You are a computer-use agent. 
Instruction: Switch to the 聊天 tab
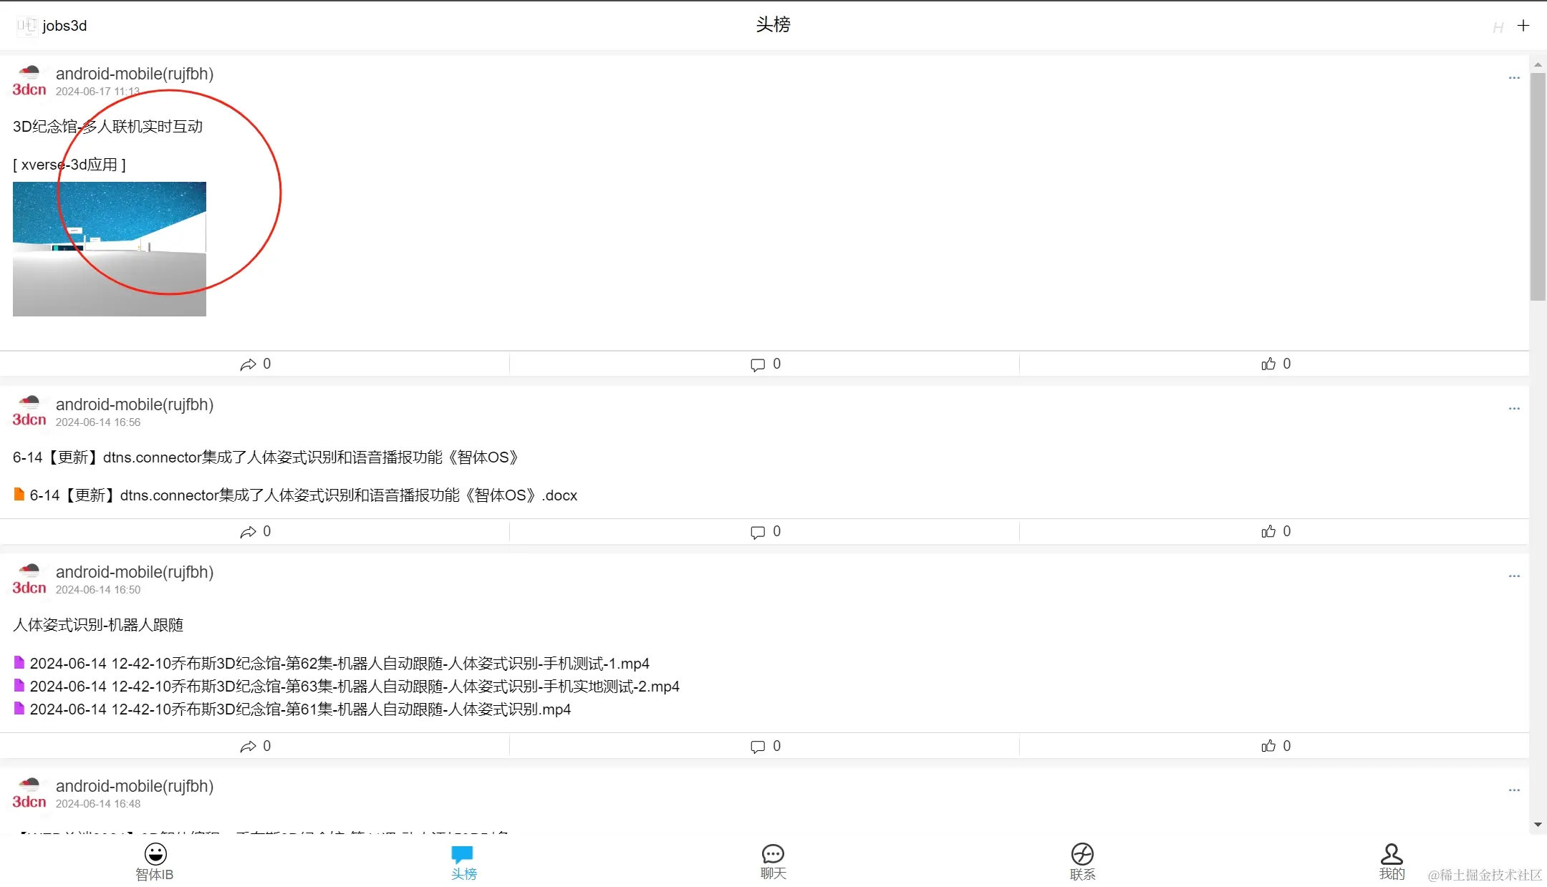pyautogui.click(x=773, y=861)
